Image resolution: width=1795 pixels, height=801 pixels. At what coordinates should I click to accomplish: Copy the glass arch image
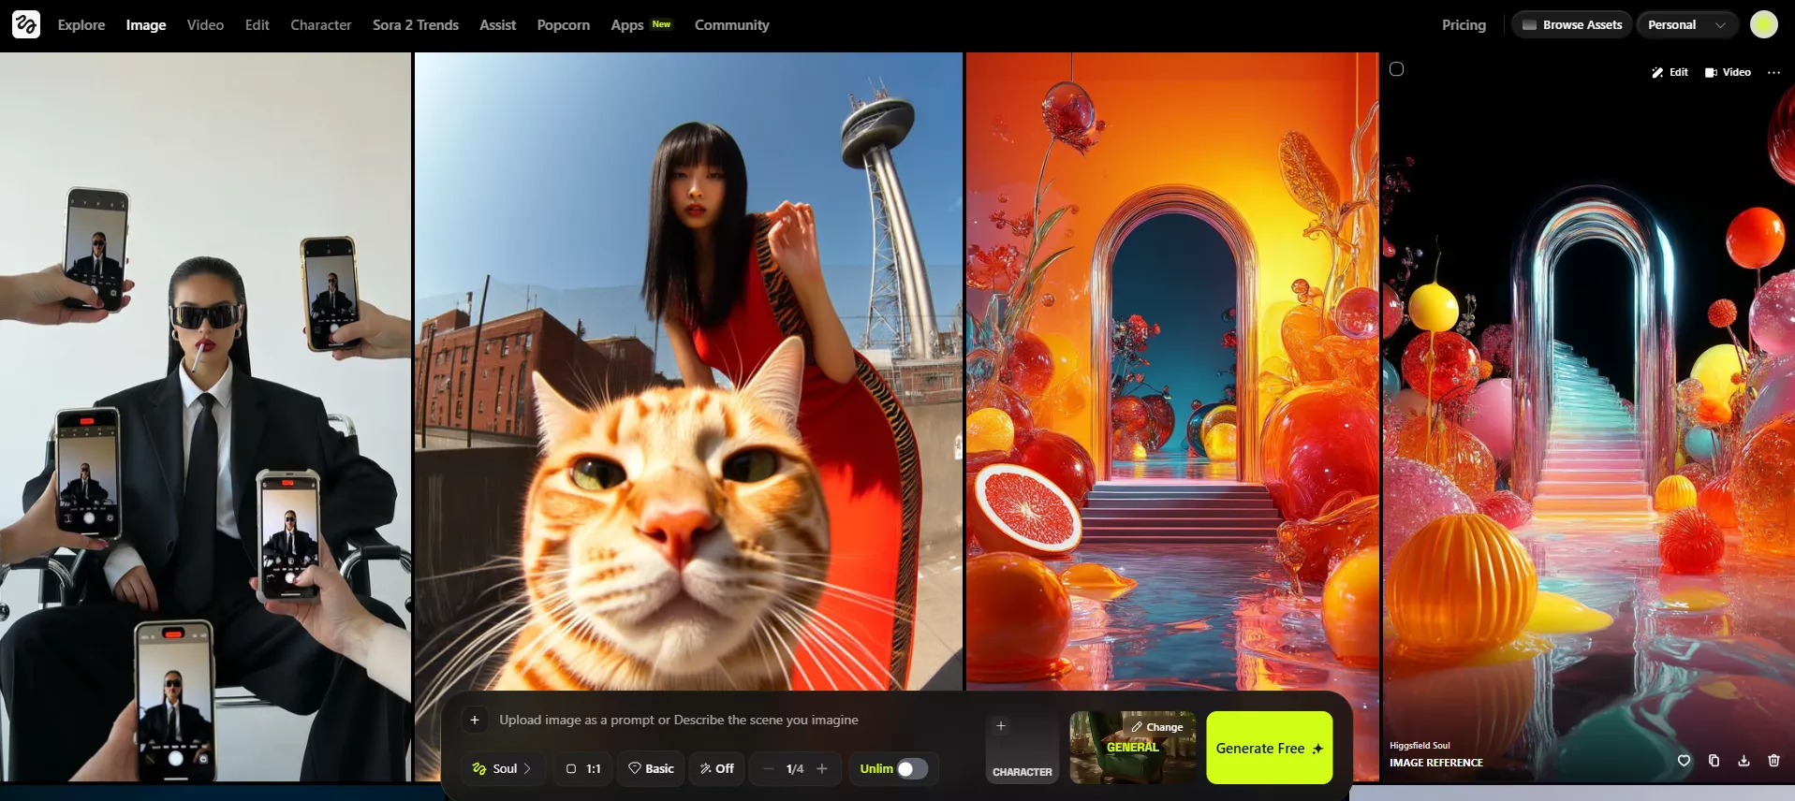1714,761
